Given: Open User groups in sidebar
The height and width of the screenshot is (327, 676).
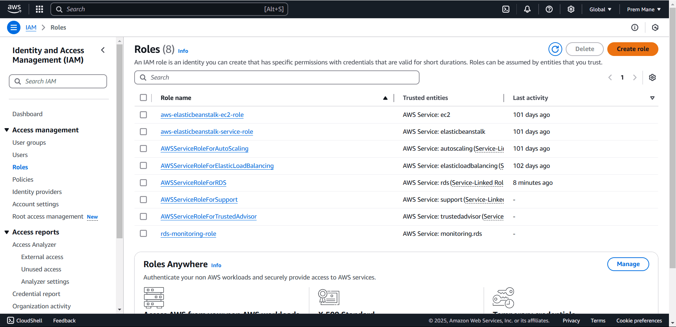Looking at the screenshot, I should (x=29, y=143).
